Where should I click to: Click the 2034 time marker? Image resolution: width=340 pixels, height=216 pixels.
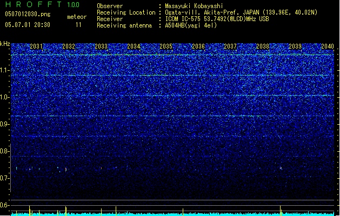(x=134, y=46)
